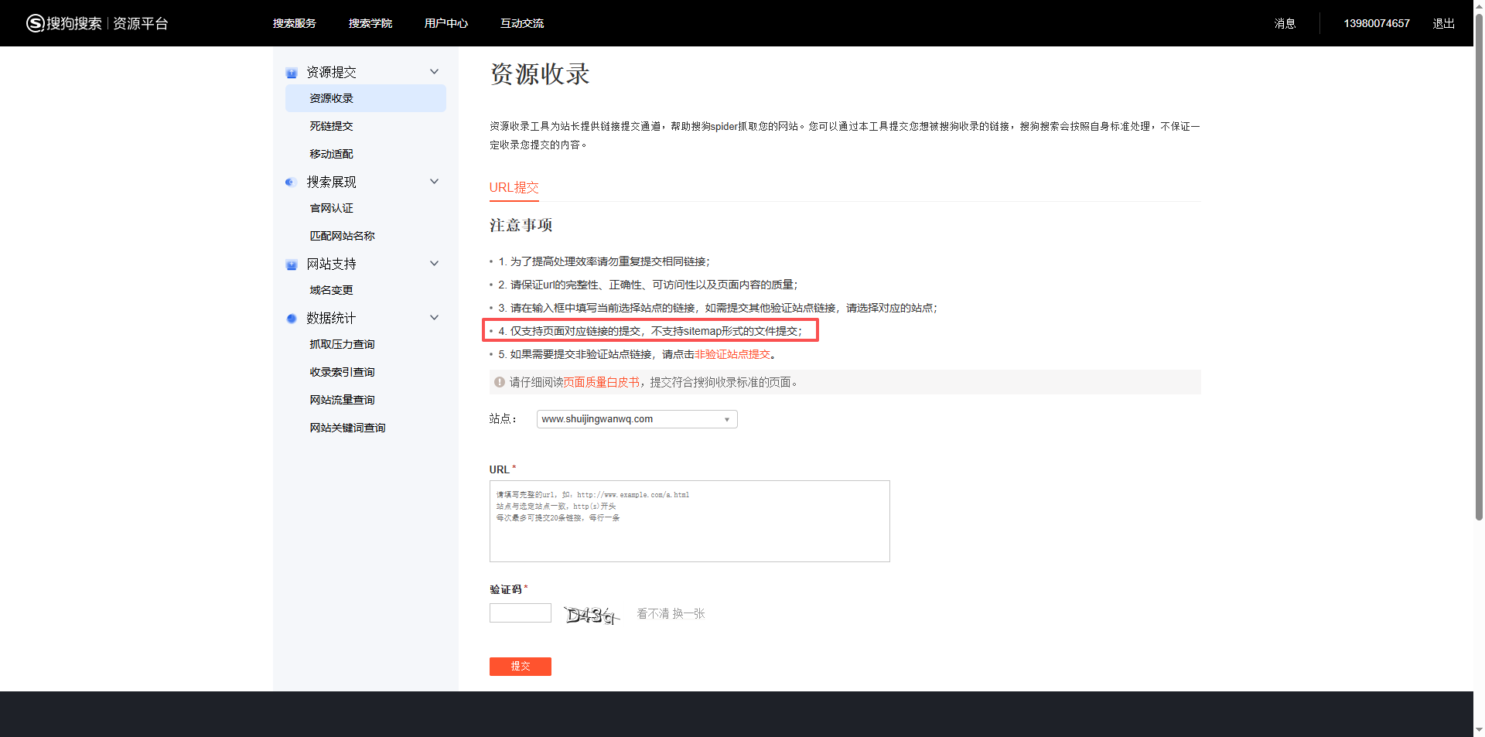Image resolution: width=1485 pixels, height=737 pixels.
Task: Click the captcha image
Action: point(592,614)
